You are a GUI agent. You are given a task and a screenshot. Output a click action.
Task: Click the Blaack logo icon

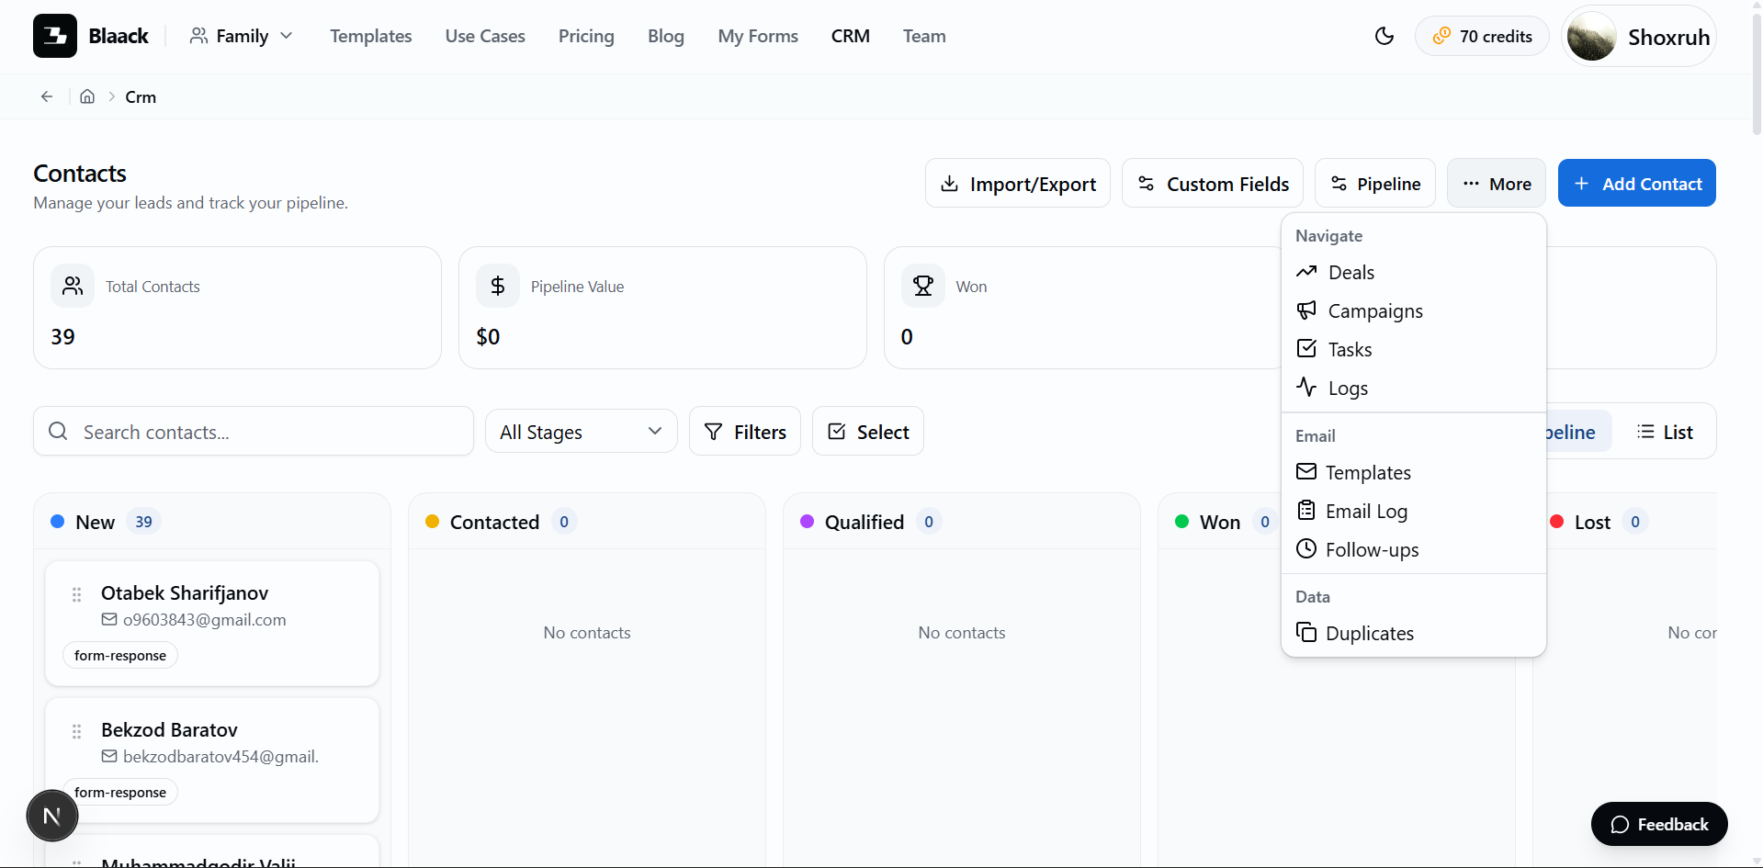[55, 36]
